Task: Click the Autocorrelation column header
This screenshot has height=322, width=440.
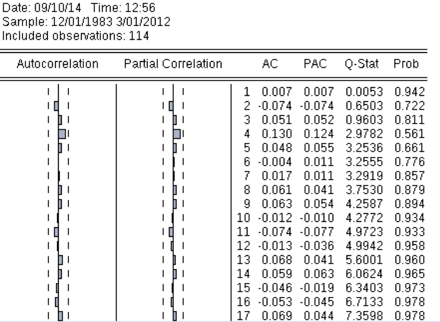Action: click(58, 63)
